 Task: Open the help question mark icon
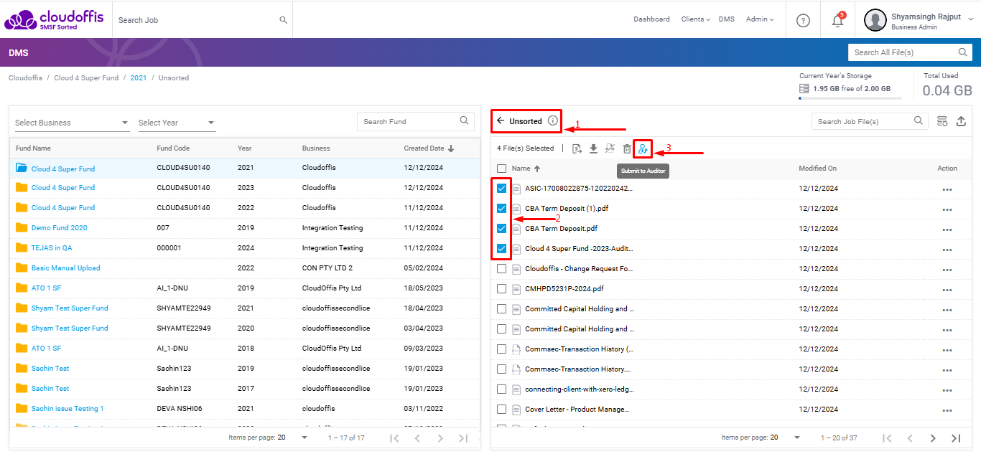coord(804,20)
